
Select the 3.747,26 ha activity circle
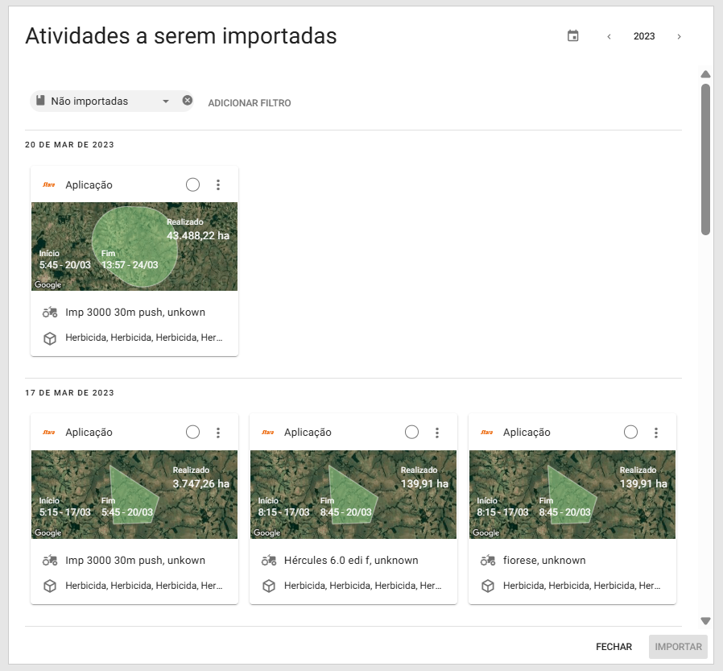(192, 432)
